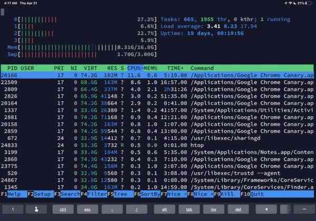The width and height of the screenshot is (316, 221).
Task: Click the CPU 1 usage meter showing 6.6%
Action: click(85, 26)
